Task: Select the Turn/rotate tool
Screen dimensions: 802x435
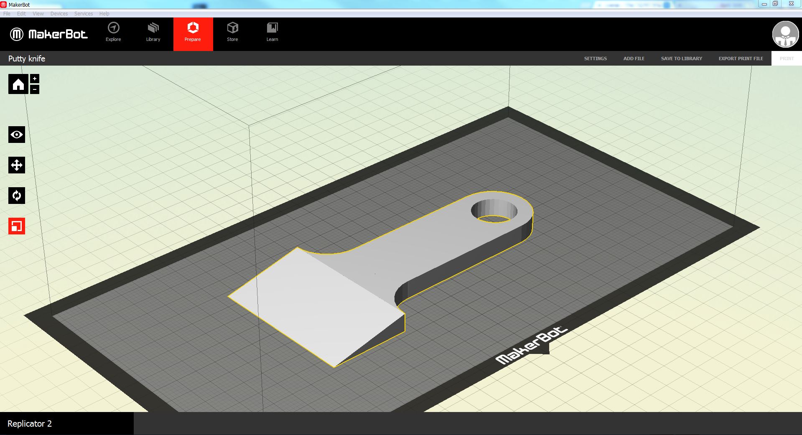Action: click(17, 196)
